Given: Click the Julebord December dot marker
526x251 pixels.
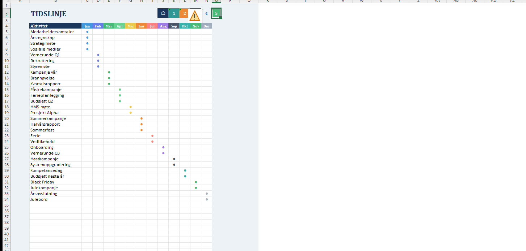Looking at the screenshot, I should [207, 199].
